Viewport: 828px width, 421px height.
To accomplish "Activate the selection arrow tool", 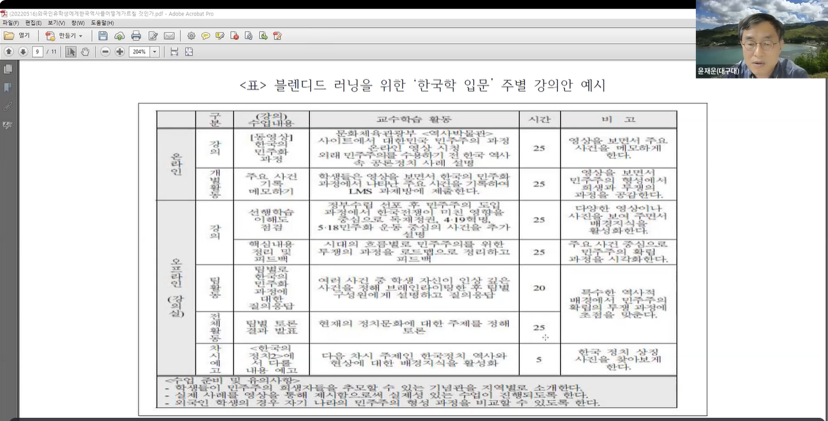I will tap(71, 51).
